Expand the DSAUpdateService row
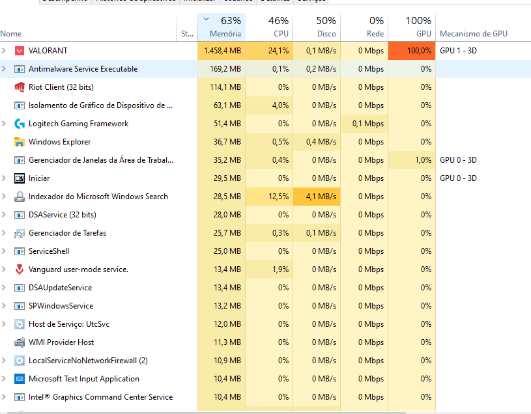 (4, 288)
